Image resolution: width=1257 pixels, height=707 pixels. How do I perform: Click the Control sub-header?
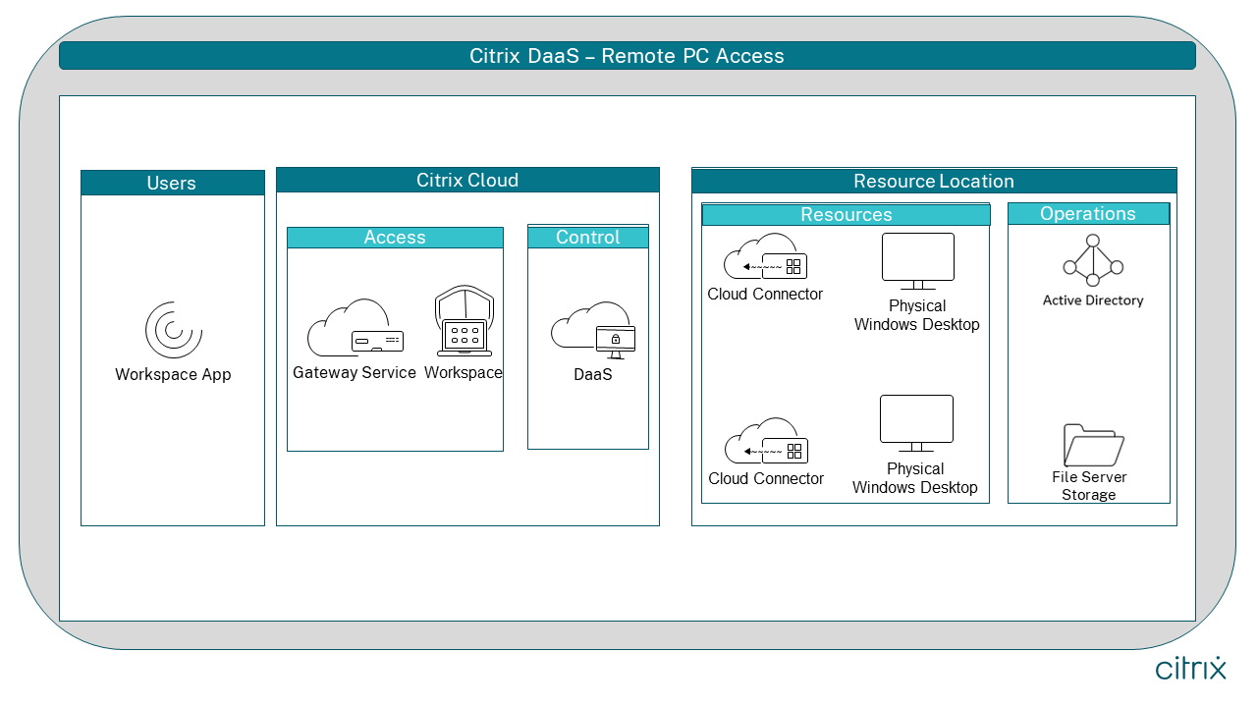click(587, 237)
